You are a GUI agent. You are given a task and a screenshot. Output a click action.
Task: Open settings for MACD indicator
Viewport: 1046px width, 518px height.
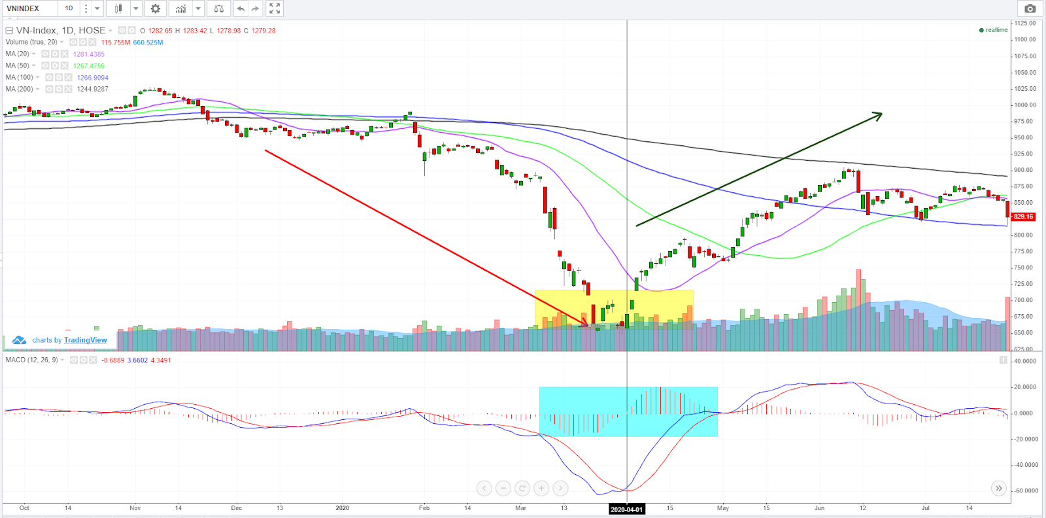click(x=83, y=360)
